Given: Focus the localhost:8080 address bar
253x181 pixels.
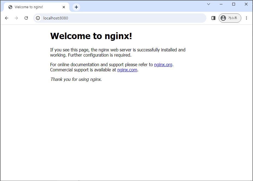Looking at the screenshot, I should tap(120, 18).
